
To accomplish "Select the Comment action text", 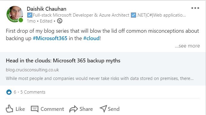I will pyautogui.click(x=52, y=109).
